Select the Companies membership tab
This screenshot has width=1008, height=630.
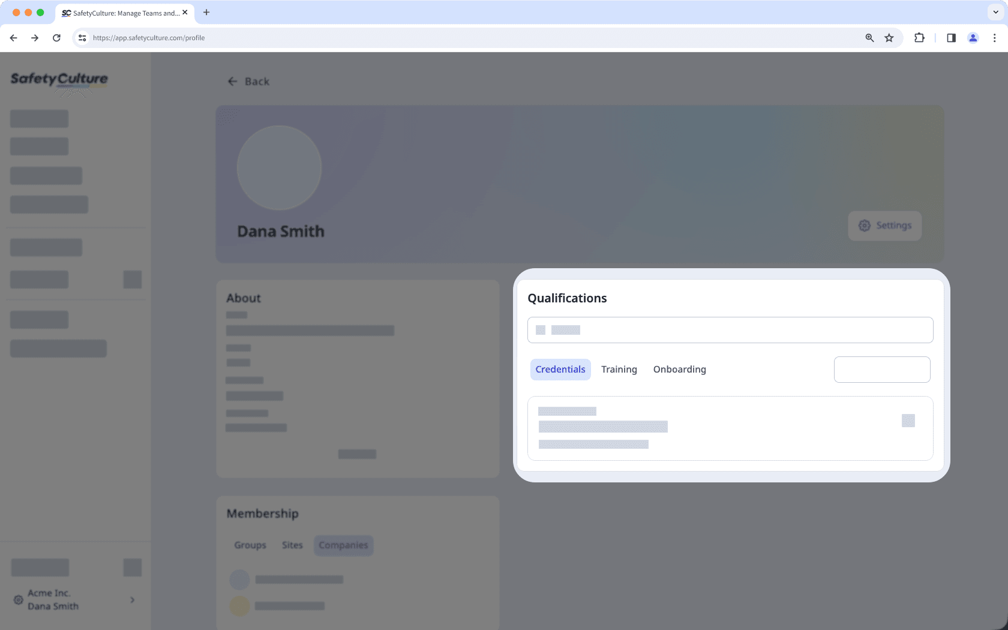pyautogui.click(x=343, y=545)
